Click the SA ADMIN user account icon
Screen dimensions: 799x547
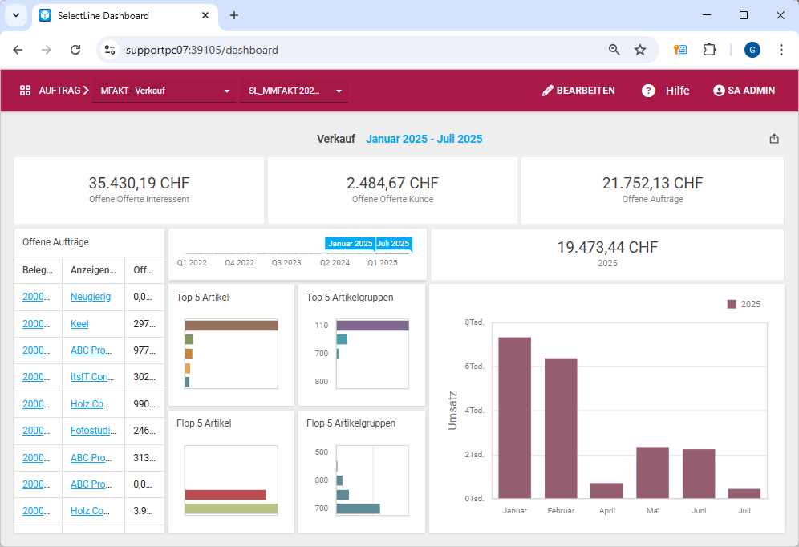click(x=719, y=91)
